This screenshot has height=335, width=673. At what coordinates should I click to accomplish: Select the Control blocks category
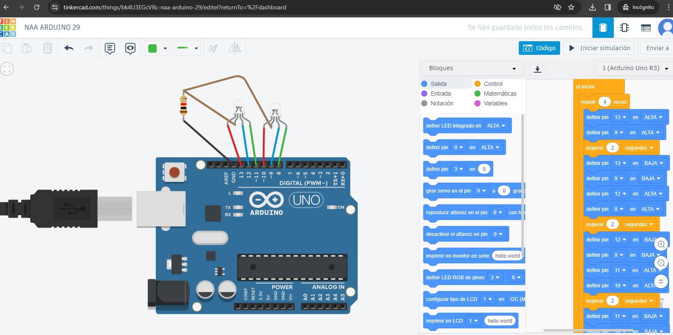click(x=493, y=84)
